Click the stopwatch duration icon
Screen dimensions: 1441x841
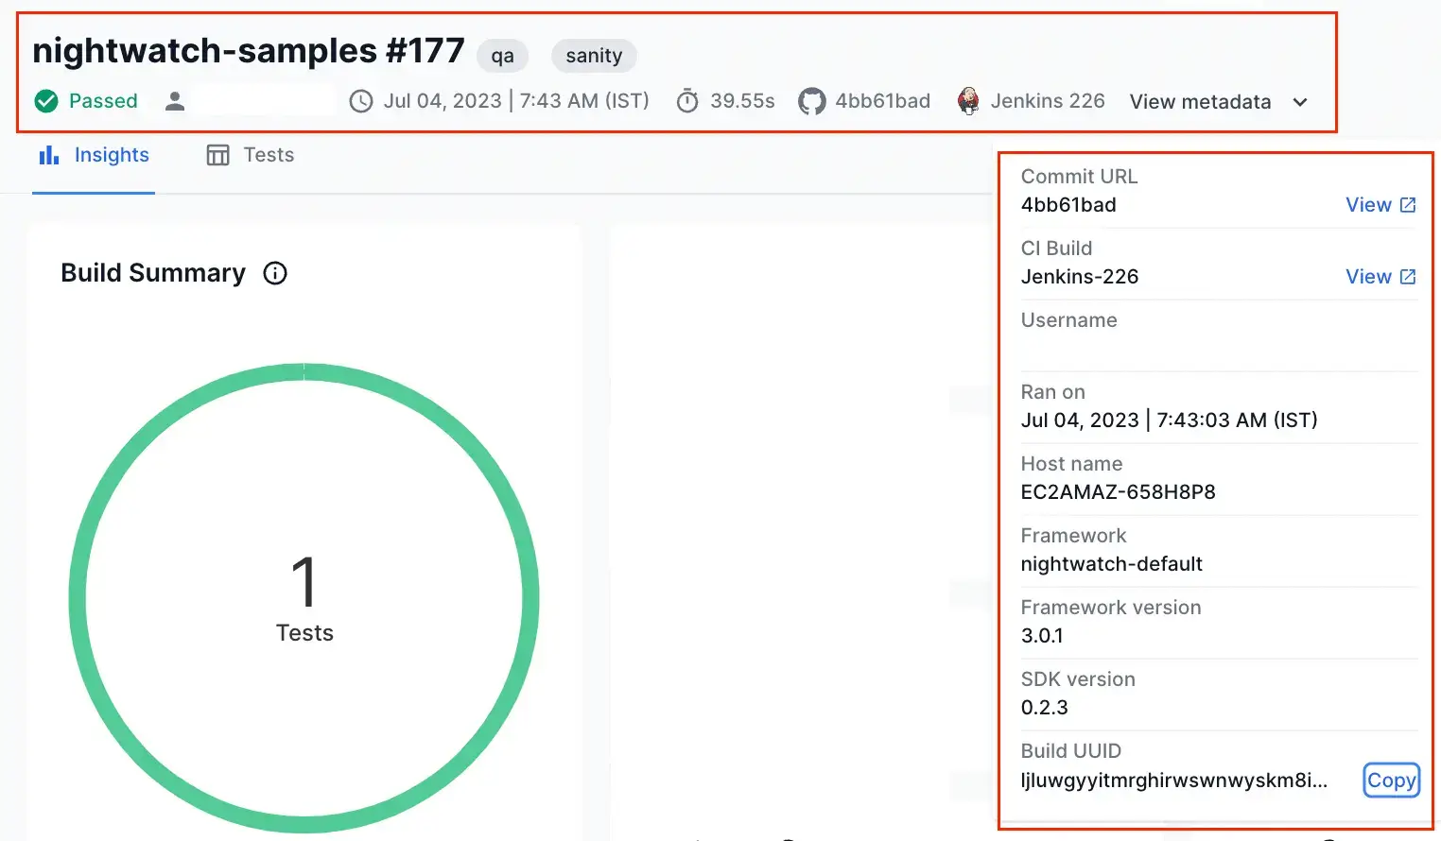687,101
